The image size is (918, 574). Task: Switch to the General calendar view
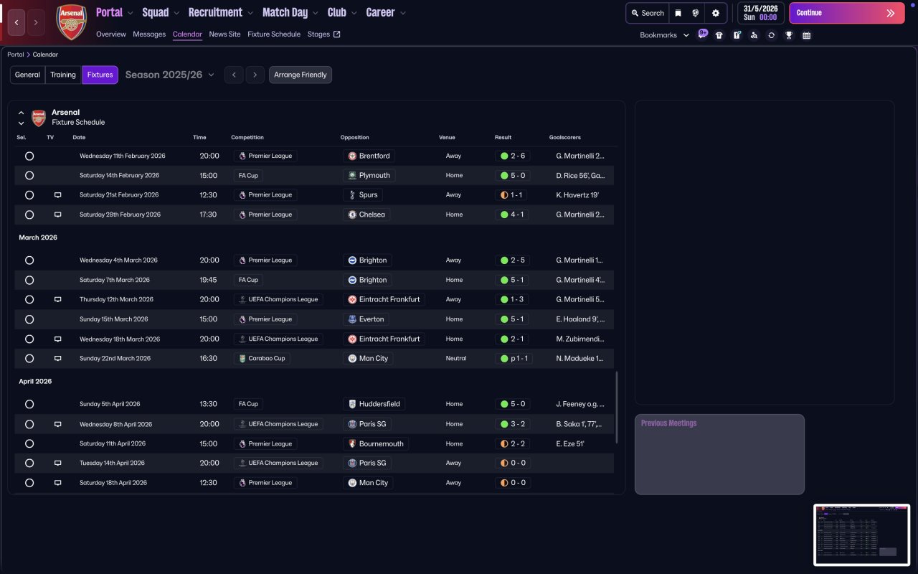(27, 75)
